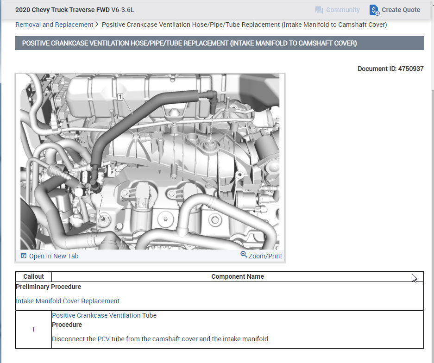Viewport: 434px width, 363px height.
Task: Click the Procedure heading in row 1
Action: (x=67, y=325)
